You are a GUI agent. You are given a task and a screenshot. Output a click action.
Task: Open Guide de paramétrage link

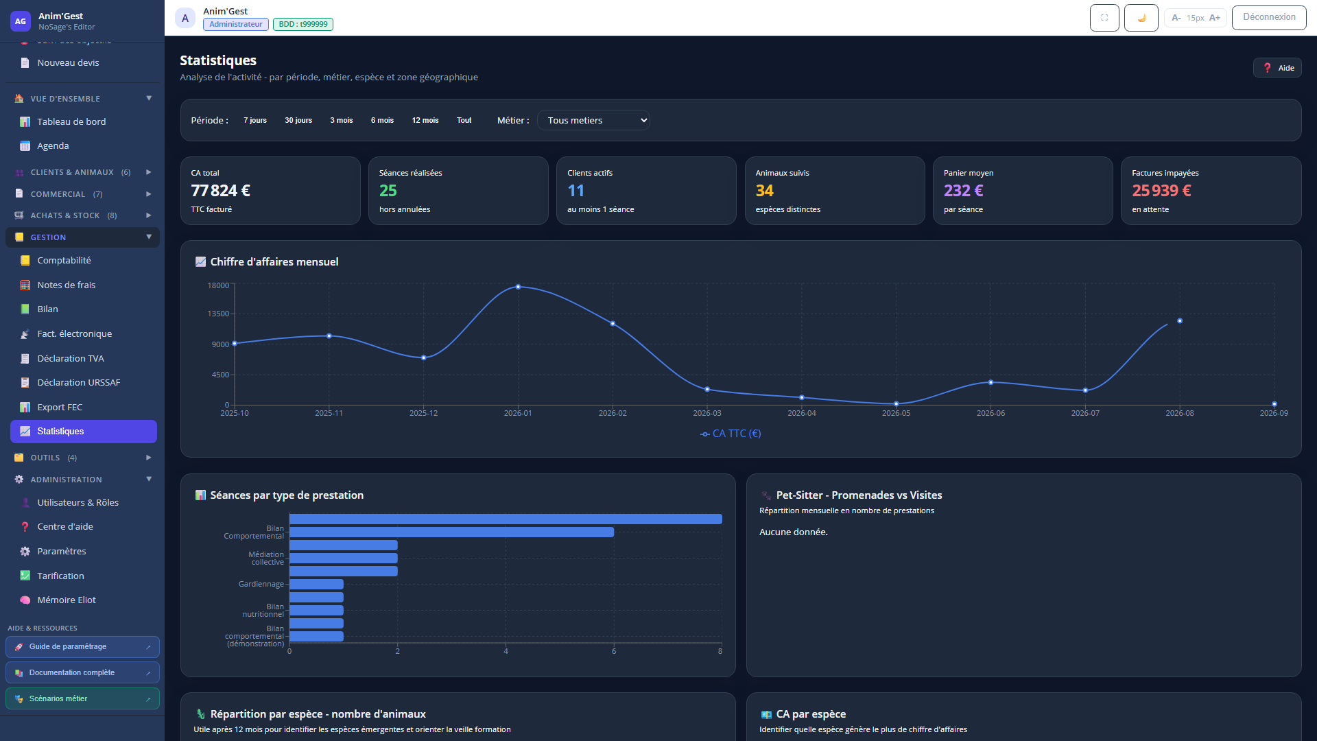tap(82, 647)
